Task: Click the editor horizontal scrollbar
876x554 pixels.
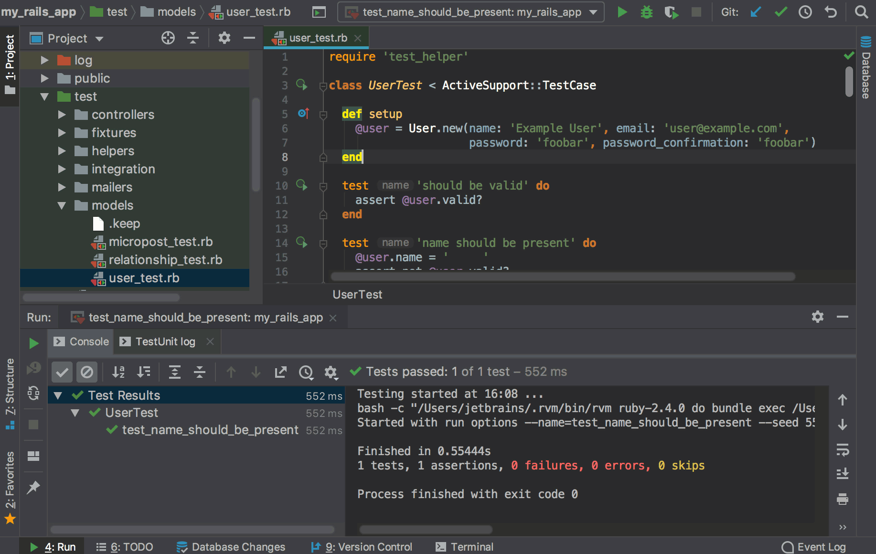Action: (x=564, y=277)
